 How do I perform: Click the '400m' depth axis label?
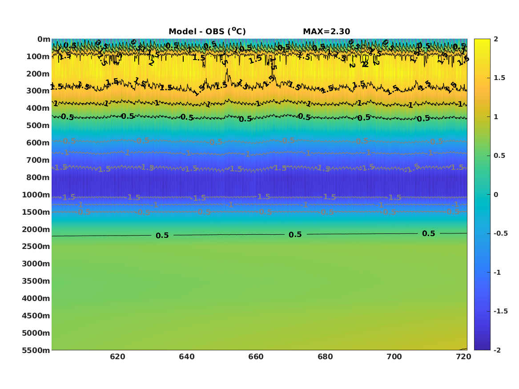point(38,108)
